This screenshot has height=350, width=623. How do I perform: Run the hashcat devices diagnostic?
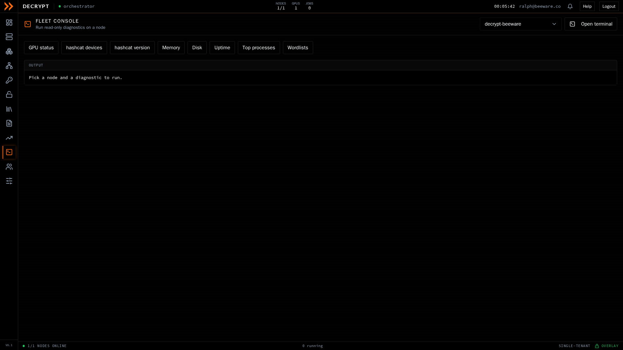[84, 48]
